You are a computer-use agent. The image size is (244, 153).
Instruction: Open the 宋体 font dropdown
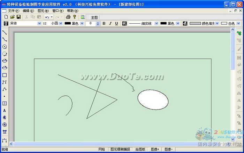[x=39, y=23]
